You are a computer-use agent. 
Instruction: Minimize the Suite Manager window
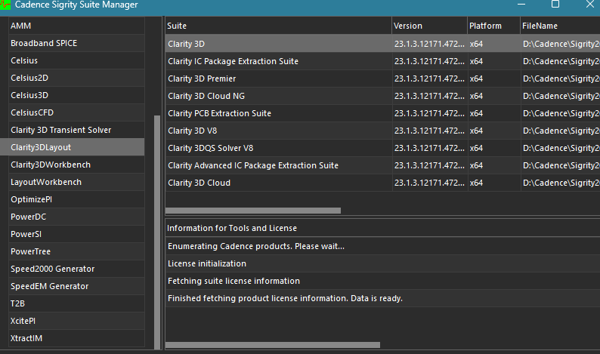tap(521, 5)
